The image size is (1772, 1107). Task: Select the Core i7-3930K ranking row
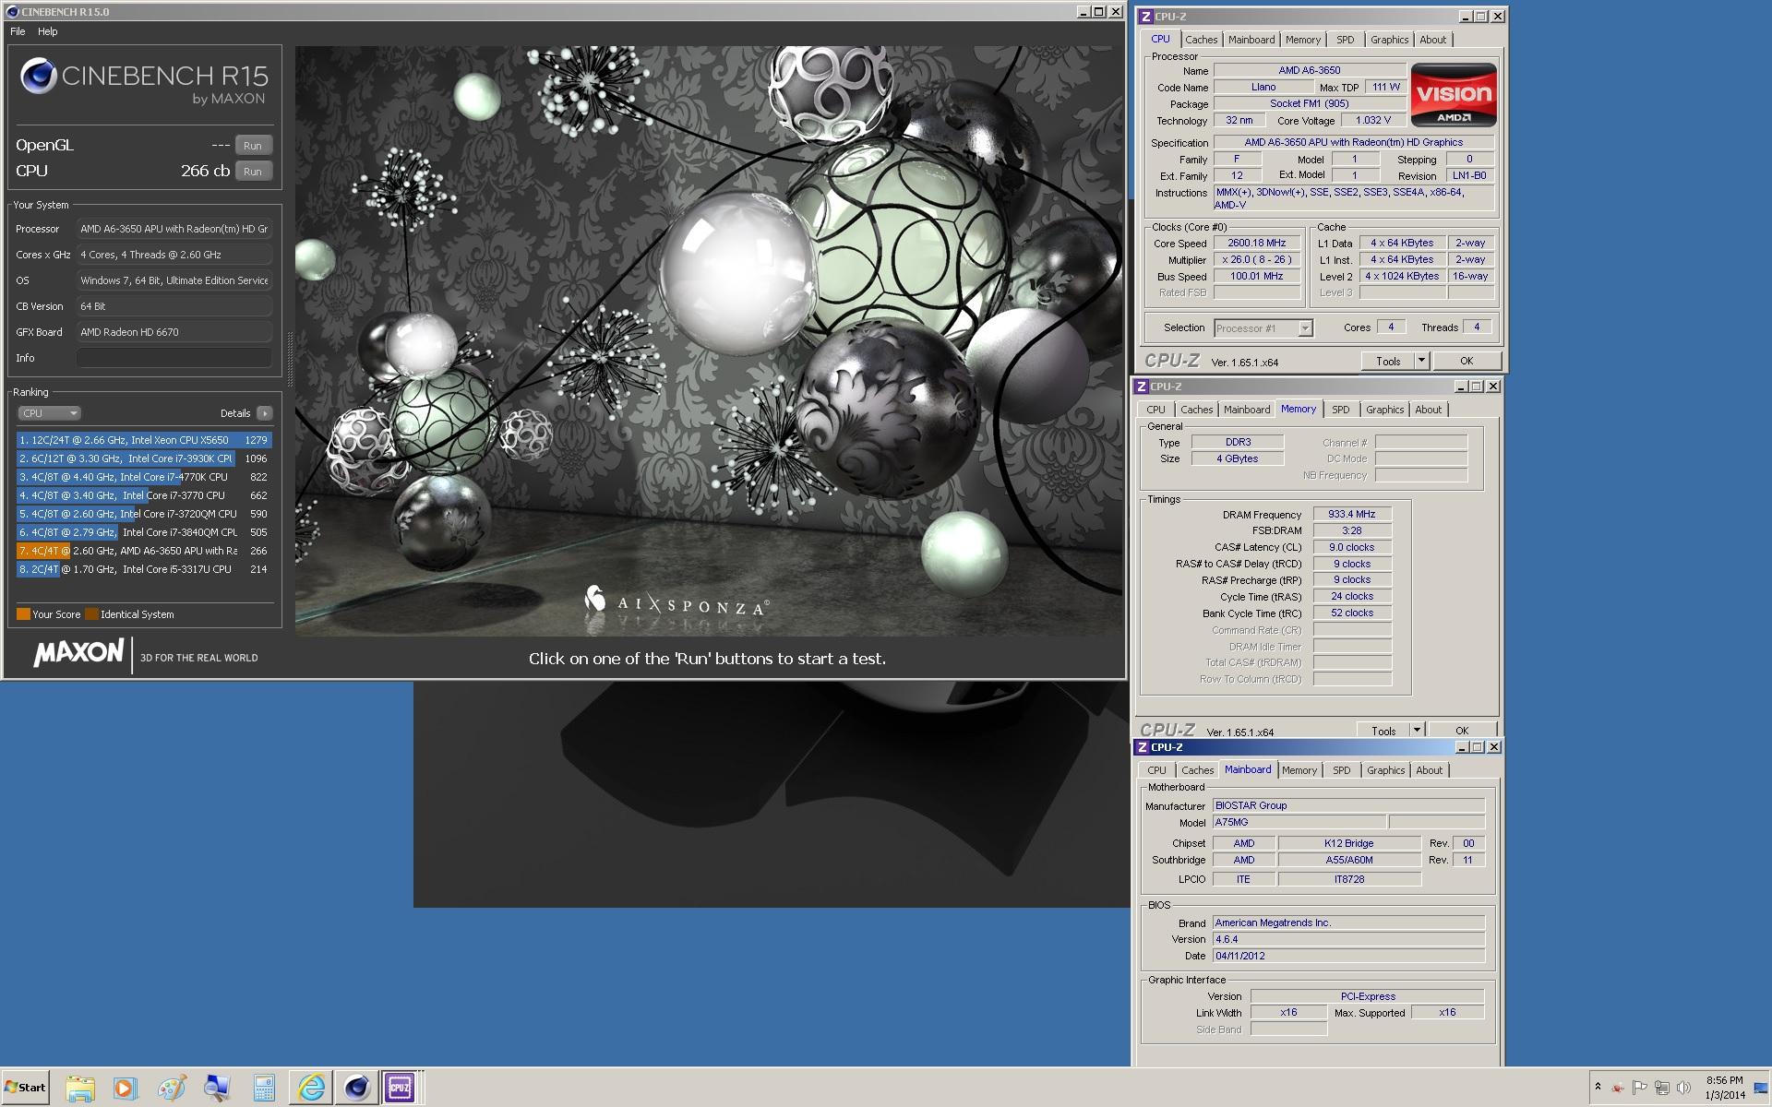tap(144, 458)
